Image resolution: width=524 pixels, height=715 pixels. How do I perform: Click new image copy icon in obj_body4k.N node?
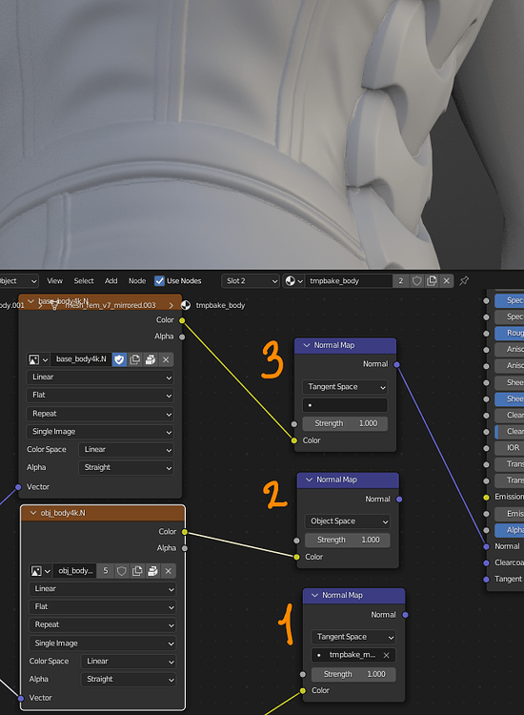(137, 571)
